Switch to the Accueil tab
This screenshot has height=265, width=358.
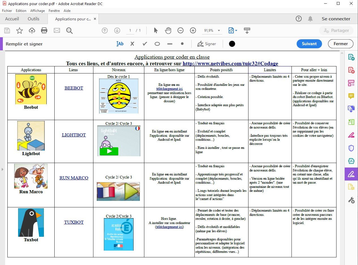(x=12, y=19)
